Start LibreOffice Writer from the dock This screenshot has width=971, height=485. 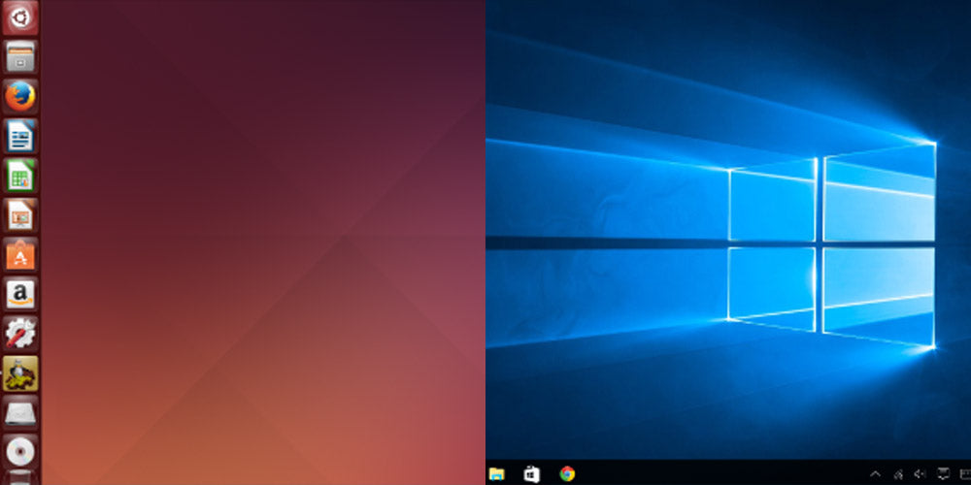point(20,136)
